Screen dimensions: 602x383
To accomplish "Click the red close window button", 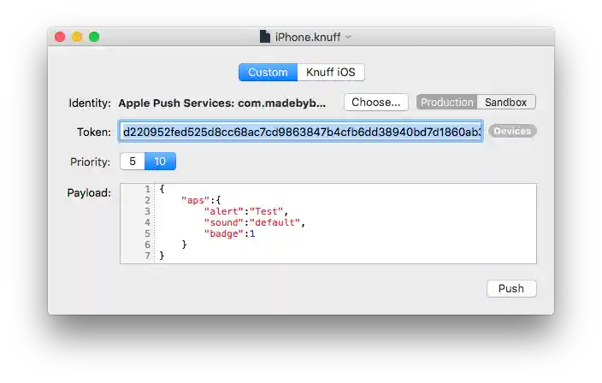I will 60,37.
